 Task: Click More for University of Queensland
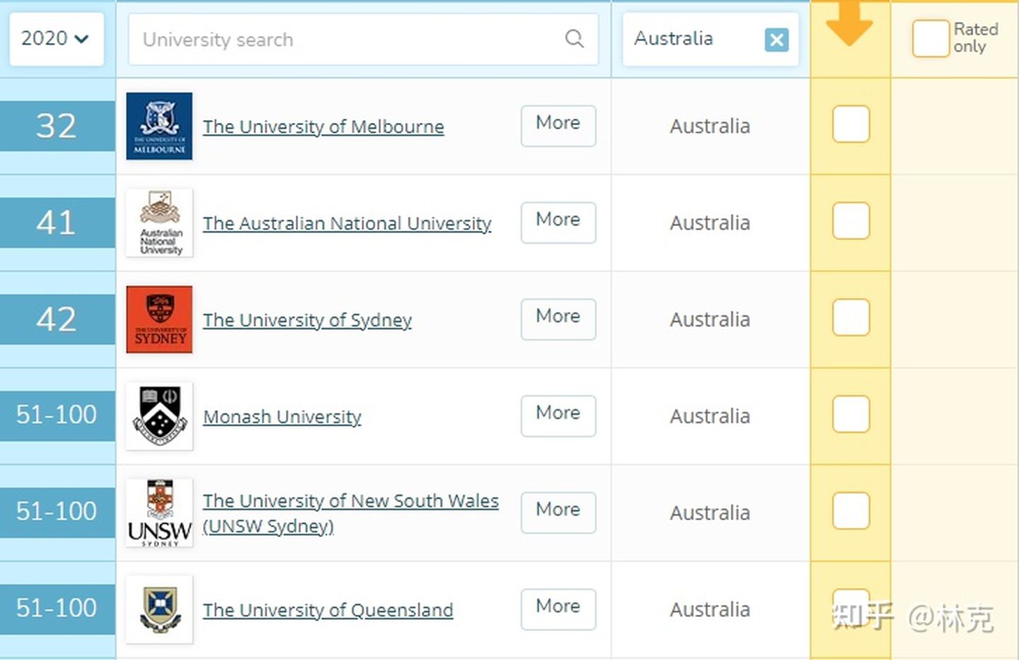tap(558, 609)
